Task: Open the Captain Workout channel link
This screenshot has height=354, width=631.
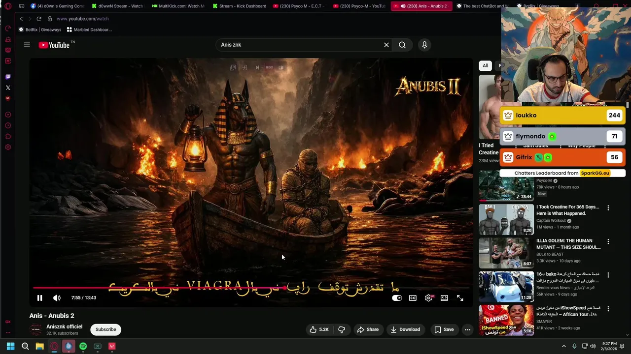Action: (551, 220)
